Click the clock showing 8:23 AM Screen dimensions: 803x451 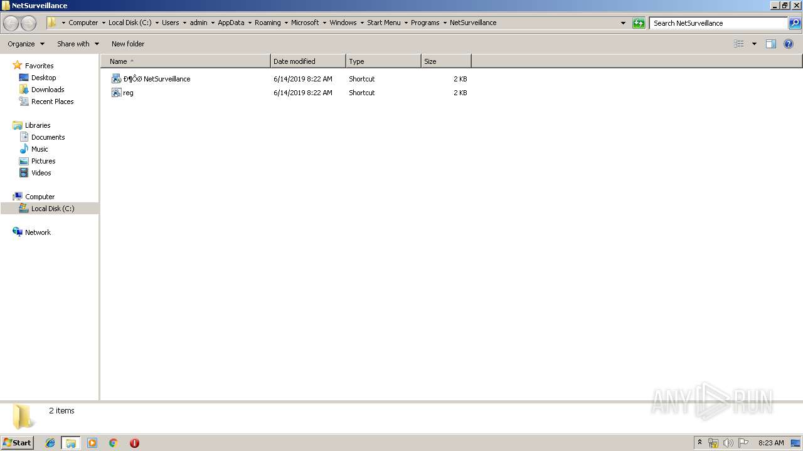click(771, 443)
